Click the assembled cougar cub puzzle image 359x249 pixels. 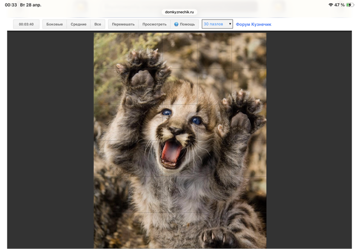180,140
